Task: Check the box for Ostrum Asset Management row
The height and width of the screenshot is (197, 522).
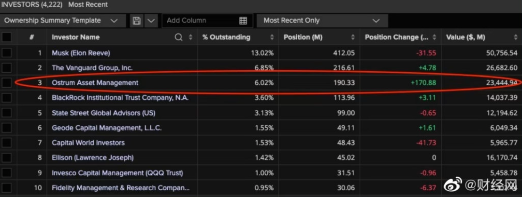Action: [x=7, y=82]
